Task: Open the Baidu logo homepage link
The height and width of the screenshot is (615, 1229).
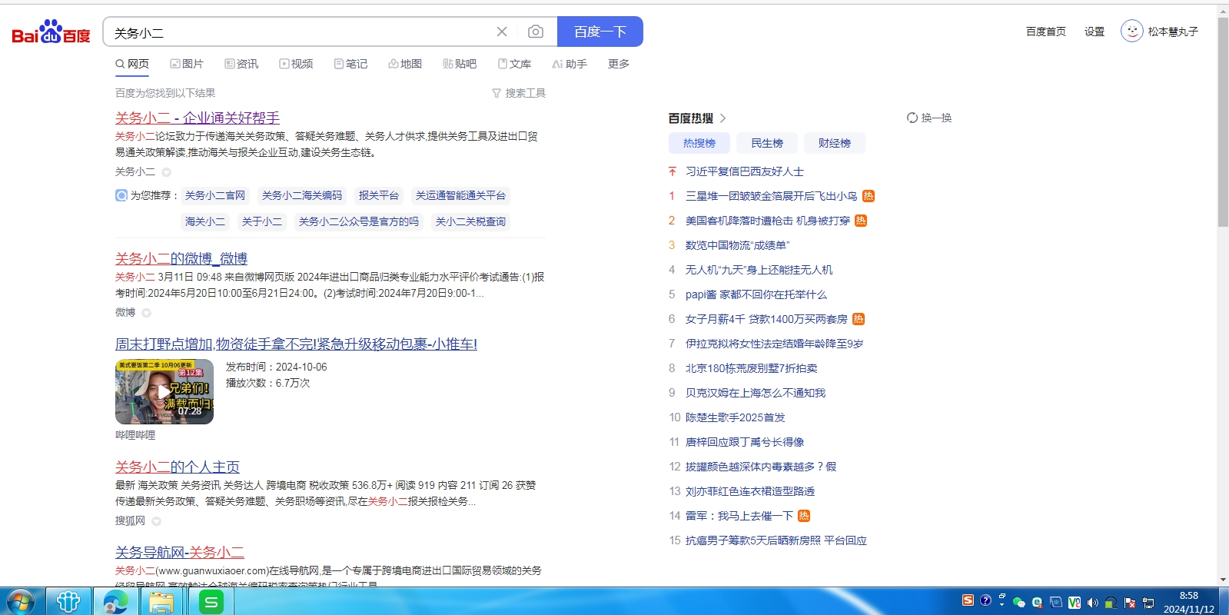Action: (51, 32)
